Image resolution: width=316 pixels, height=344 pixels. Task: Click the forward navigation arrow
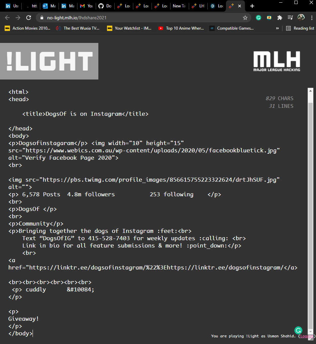[x=18, y=18]
